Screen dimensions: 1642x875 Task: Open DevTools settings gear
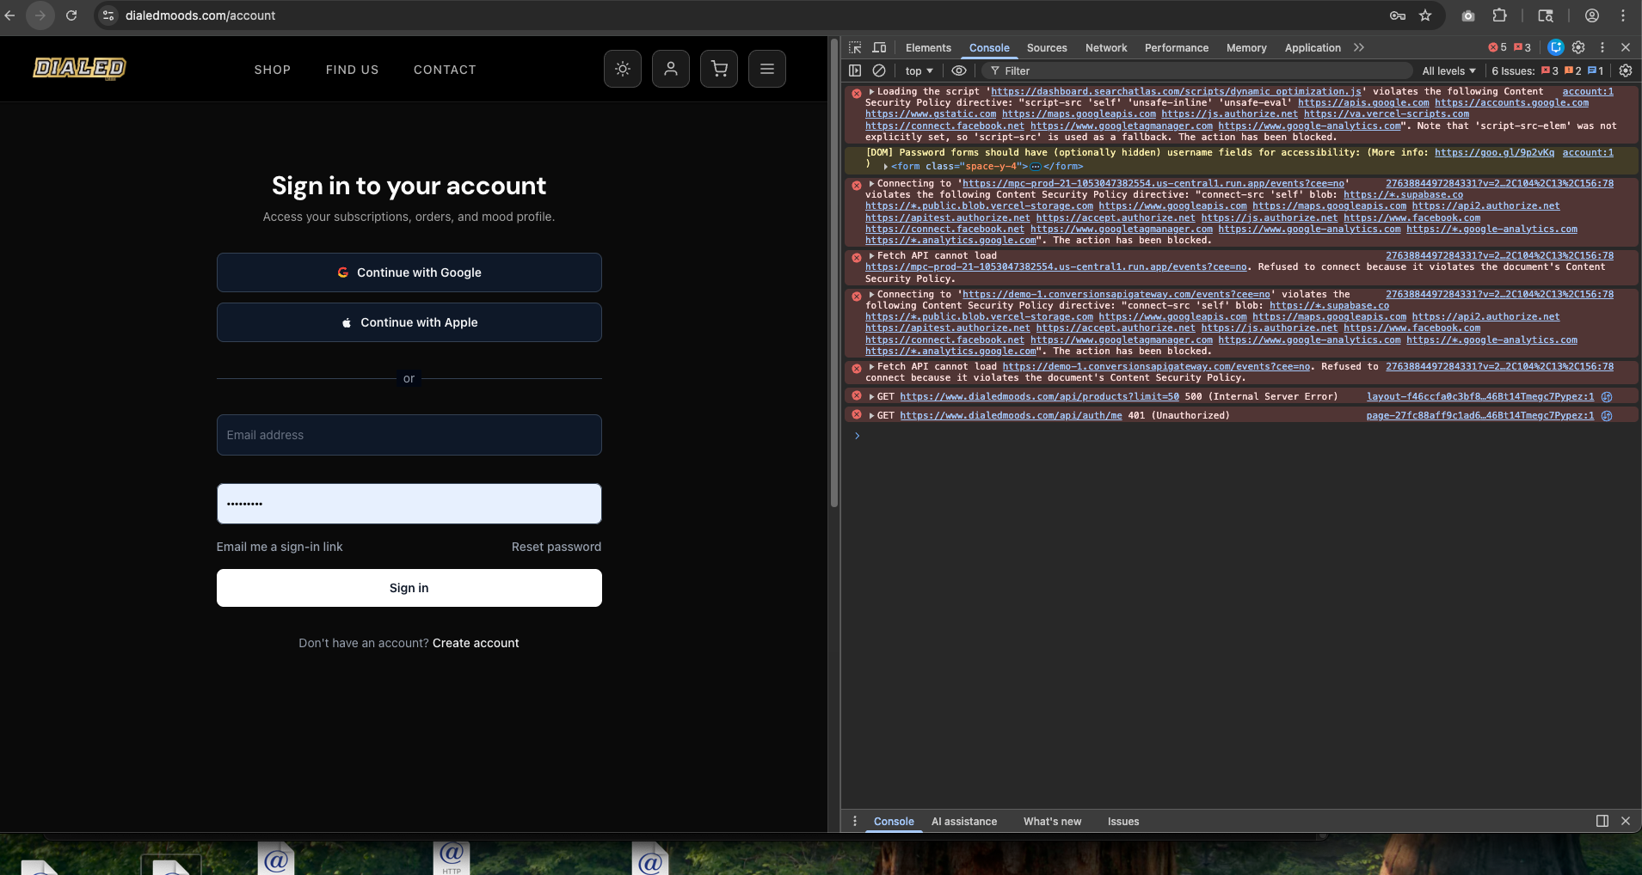(1578, 48)
